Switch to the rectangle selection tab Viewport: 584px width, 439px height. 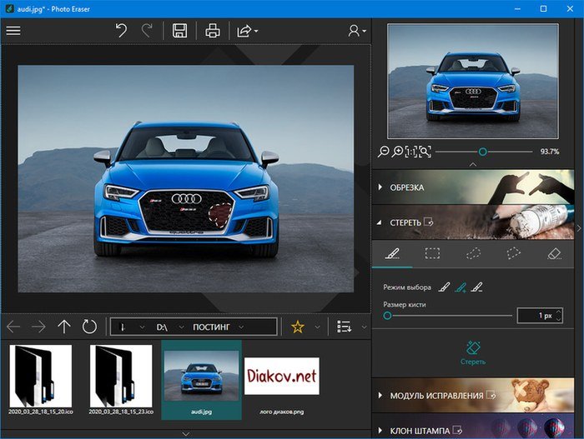tap(432, 254)
